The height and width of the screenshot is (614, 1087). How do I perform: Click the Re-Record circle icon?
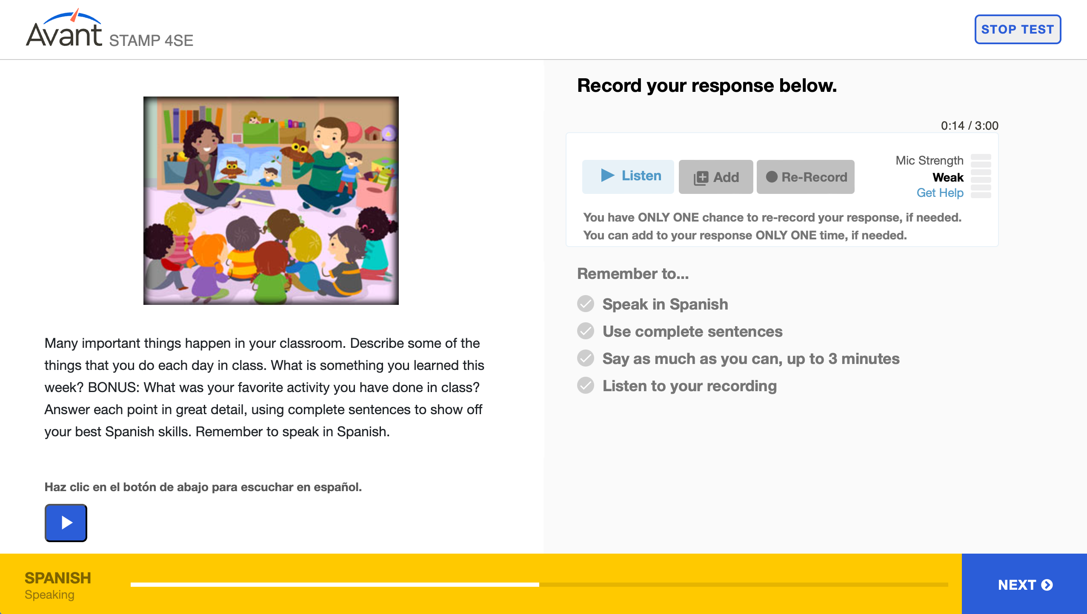tap(772, 177)
